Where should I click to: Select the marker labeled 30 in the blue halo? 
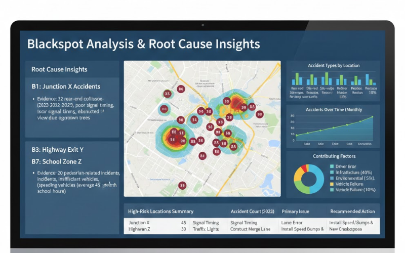(x=164, y=109)
